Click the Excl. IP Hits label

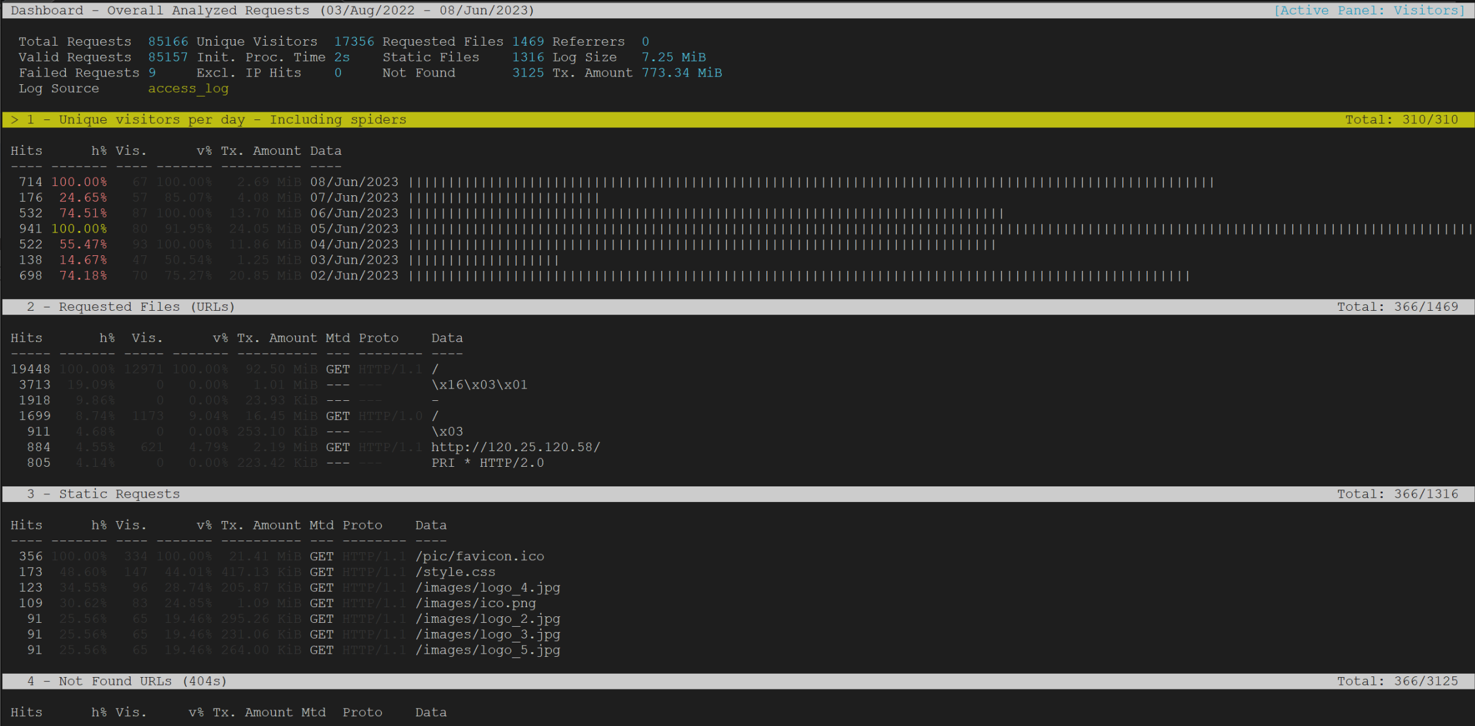point(249,73)
